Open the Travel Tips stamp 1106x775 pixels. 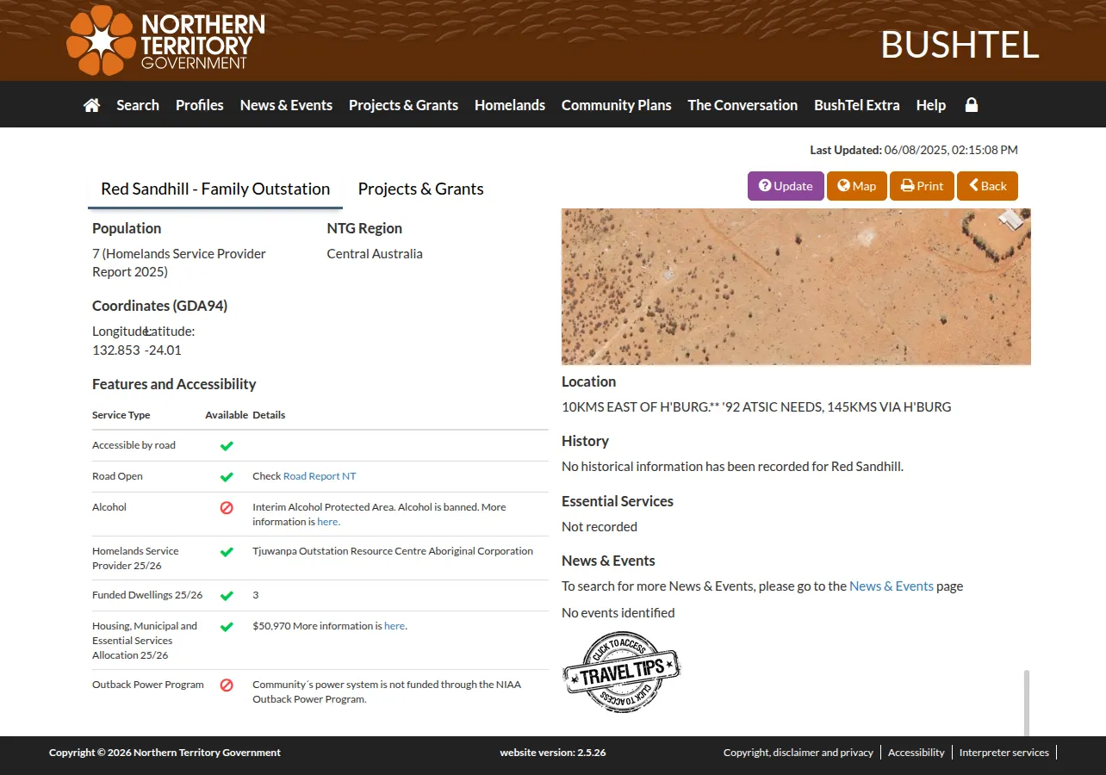coord(621,672)
